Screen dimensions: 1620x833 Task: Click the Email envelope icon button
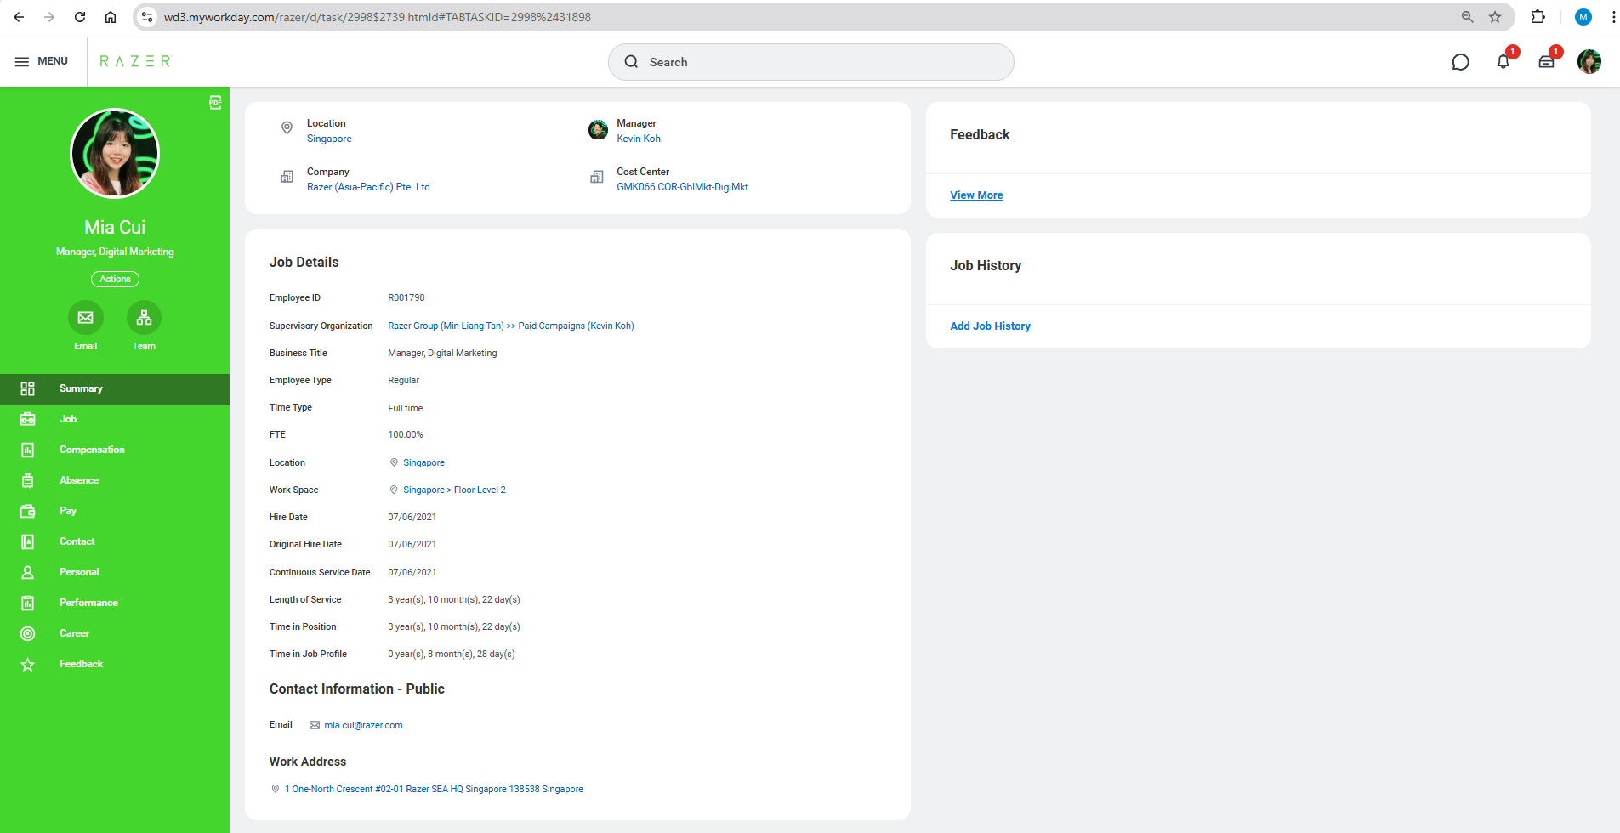[x=86, y=318]
